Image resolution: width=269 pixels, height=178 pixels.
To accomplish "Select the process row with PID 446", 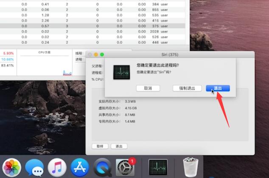I will [92, 42].
